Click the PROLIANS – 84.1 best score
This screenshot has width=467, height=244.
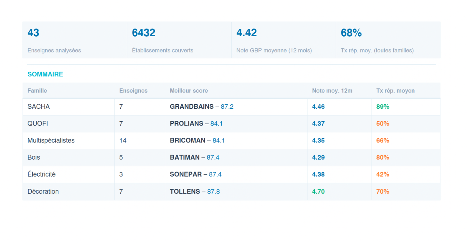tap(196, 123)
